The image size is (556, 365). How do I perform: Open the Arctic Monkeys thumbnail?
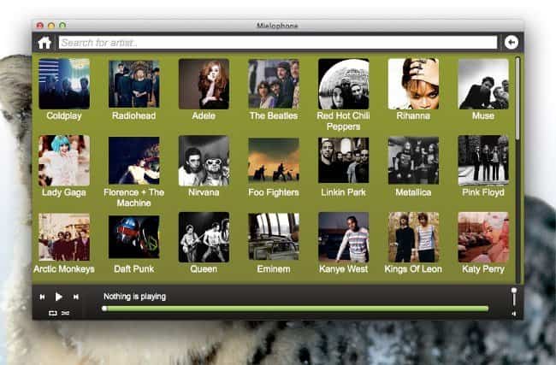[64, 237]
